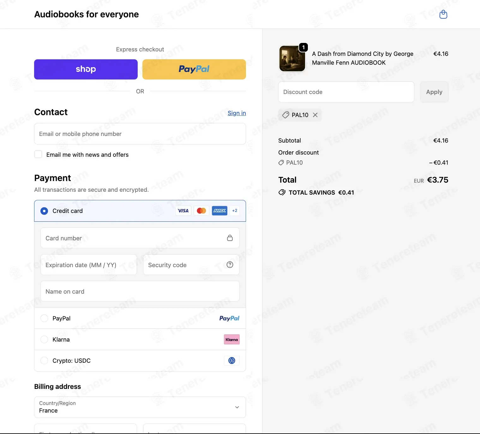Focus the Email or mobile phone number field
480x434 pixels.
tap(140, 134)
